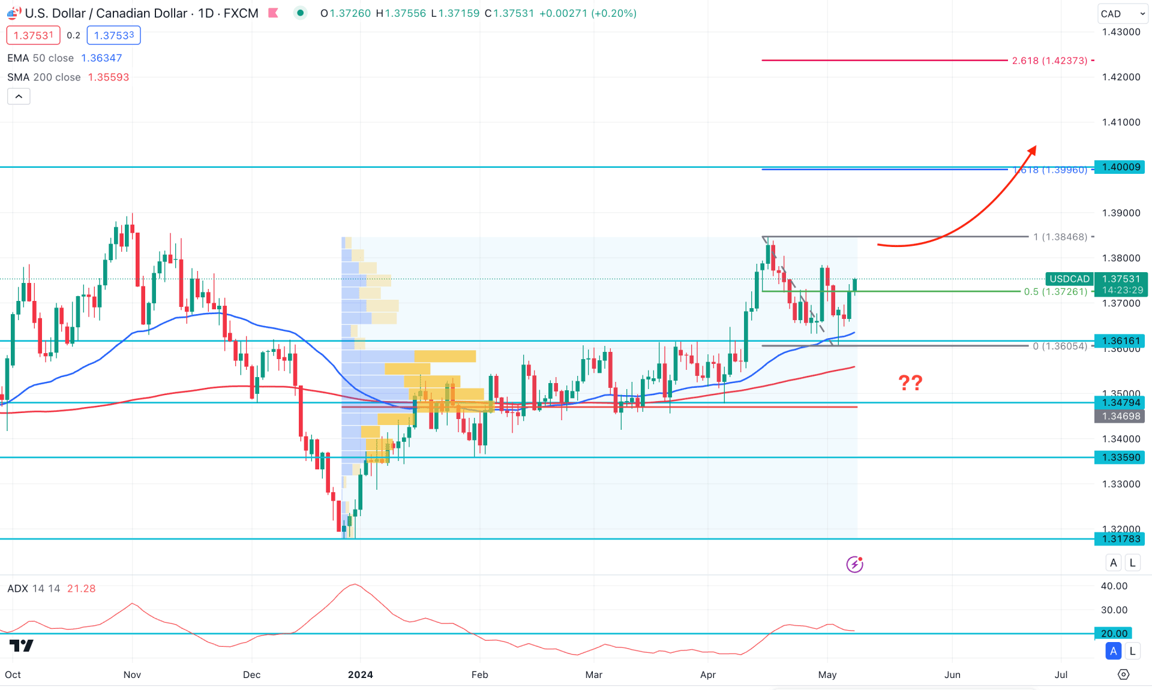The width and height of the screenshot is (1152, 690).
Task: Click the purple lightning event icon
Action: 854,564
